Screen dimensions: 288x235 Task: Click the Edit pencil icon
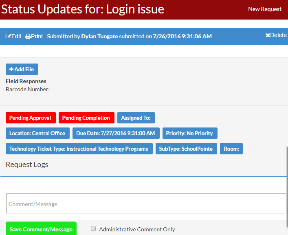pos(8,36)
